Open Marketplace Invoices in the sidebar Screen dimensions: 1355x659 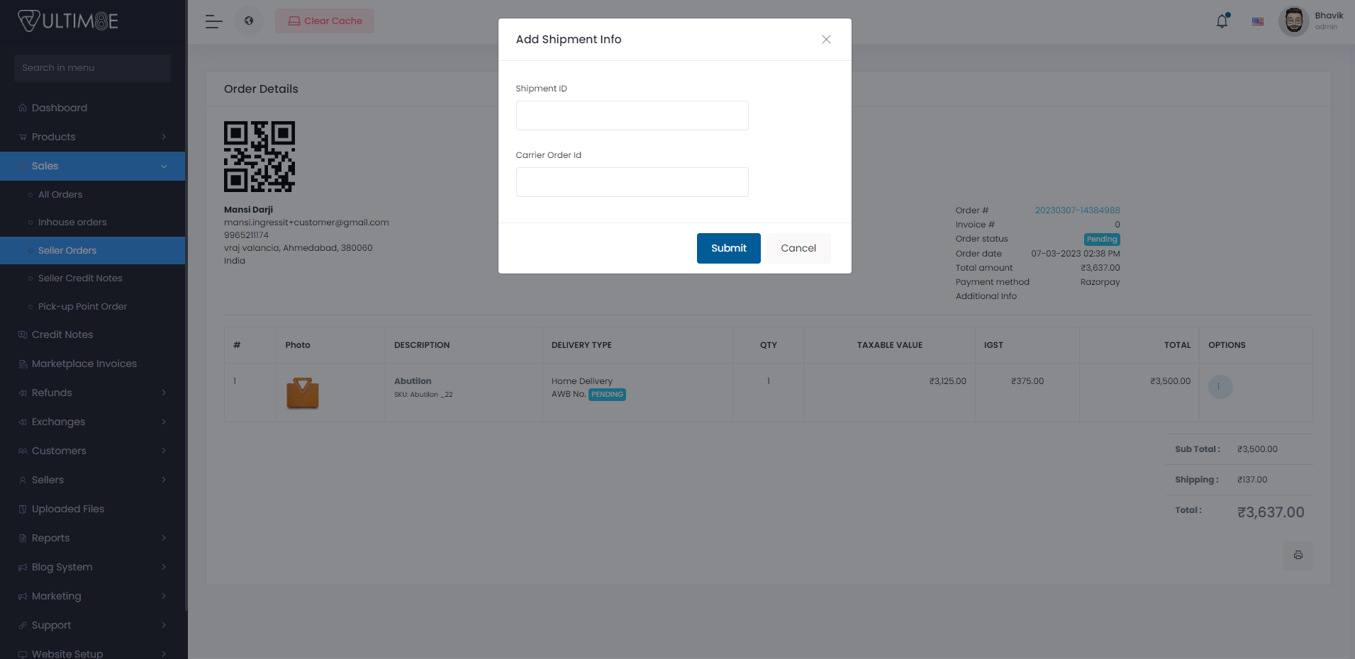click(x=84, y=363)
